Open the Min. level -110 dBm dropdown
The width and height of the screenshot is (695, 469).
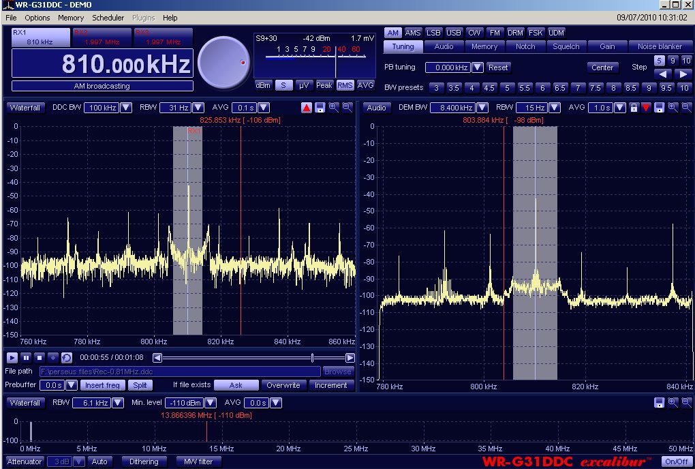211,402
